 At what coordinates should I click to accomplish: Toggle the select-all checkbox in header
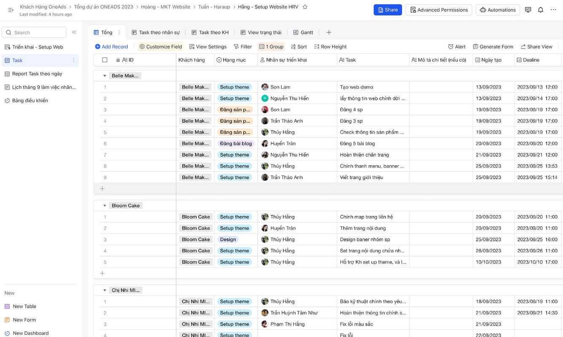(x=105, y=60)
